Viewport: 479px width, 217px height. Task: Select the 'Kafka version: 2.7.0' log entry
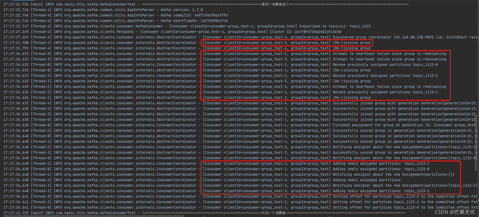tap(182, 10)
